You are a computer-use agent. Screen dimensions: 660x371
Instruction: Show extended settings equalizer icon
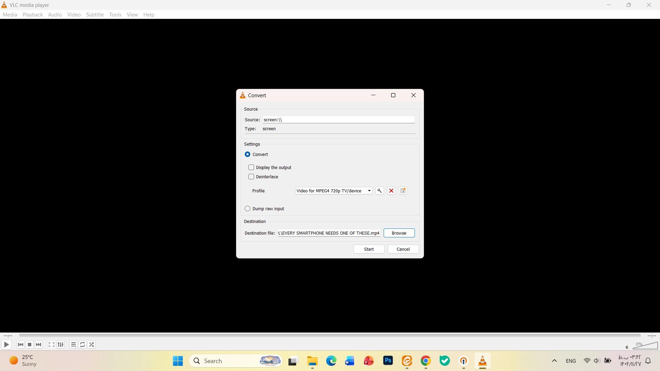coord(60,345)
